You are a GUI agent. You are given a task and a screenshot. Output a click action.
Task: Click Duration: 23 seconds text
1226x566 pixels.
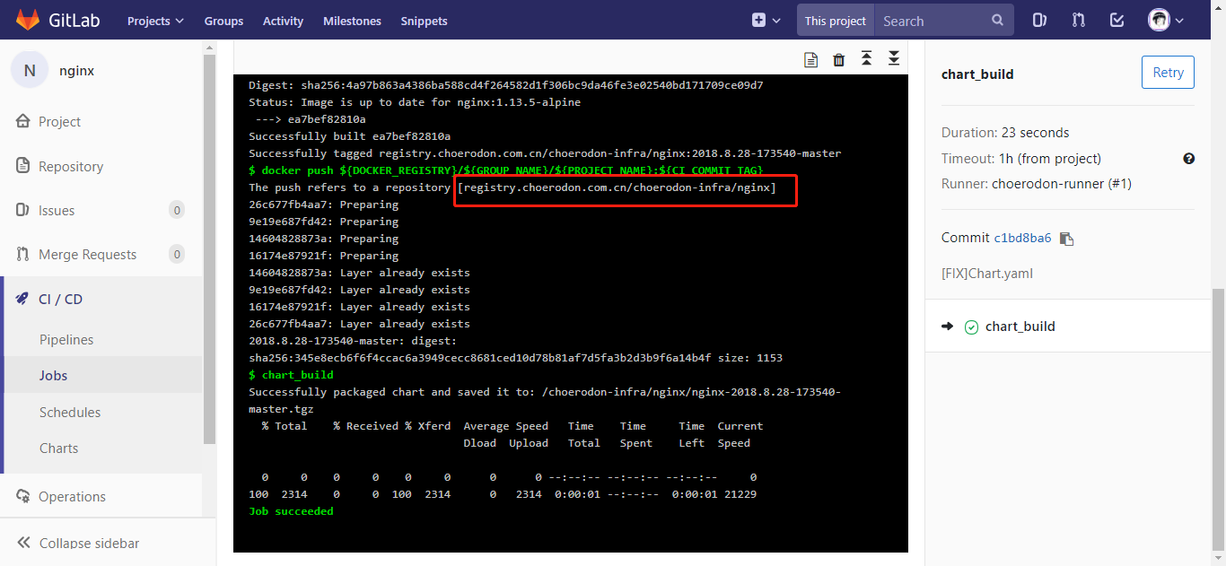pos(1005,133)
